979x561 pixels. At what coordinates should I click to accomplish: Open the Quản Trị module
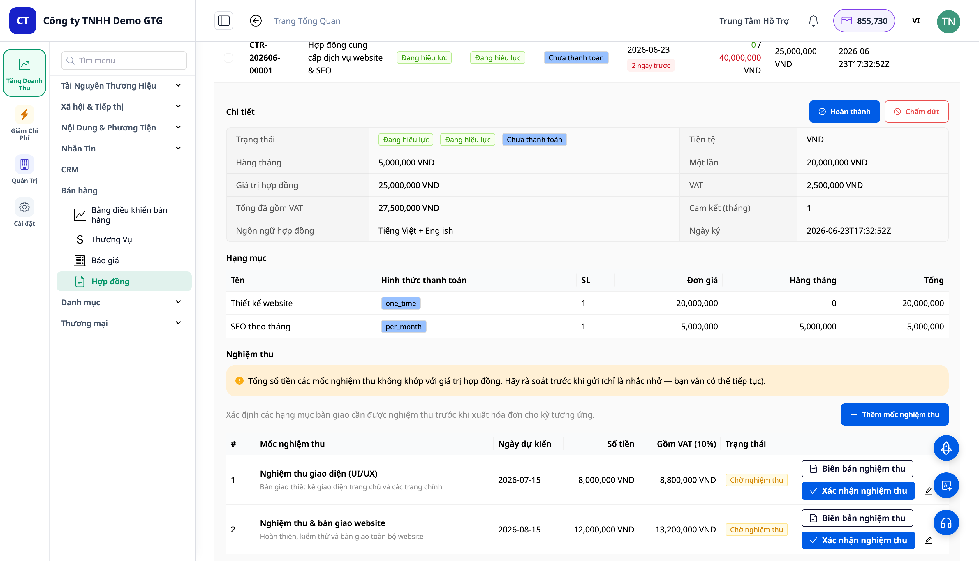pyautogui.click(x=24, y=170)
